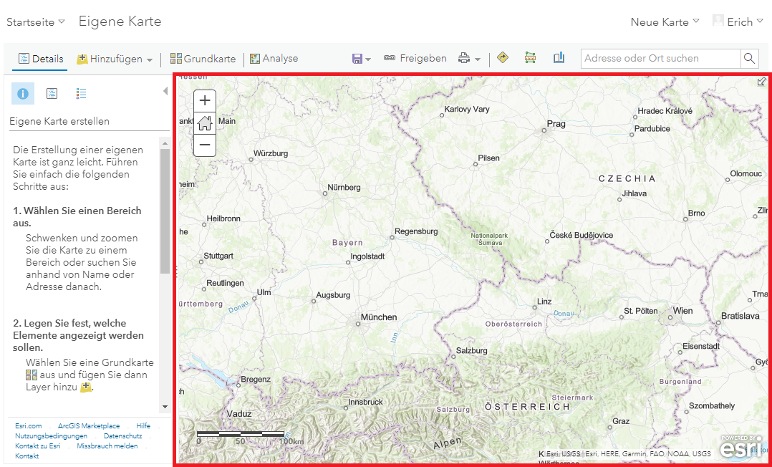Image resolution: width=772 pixels, height=467 pixels.
Task: Open the Wegbeschreibung directions icon
Action: coord(503,58)
